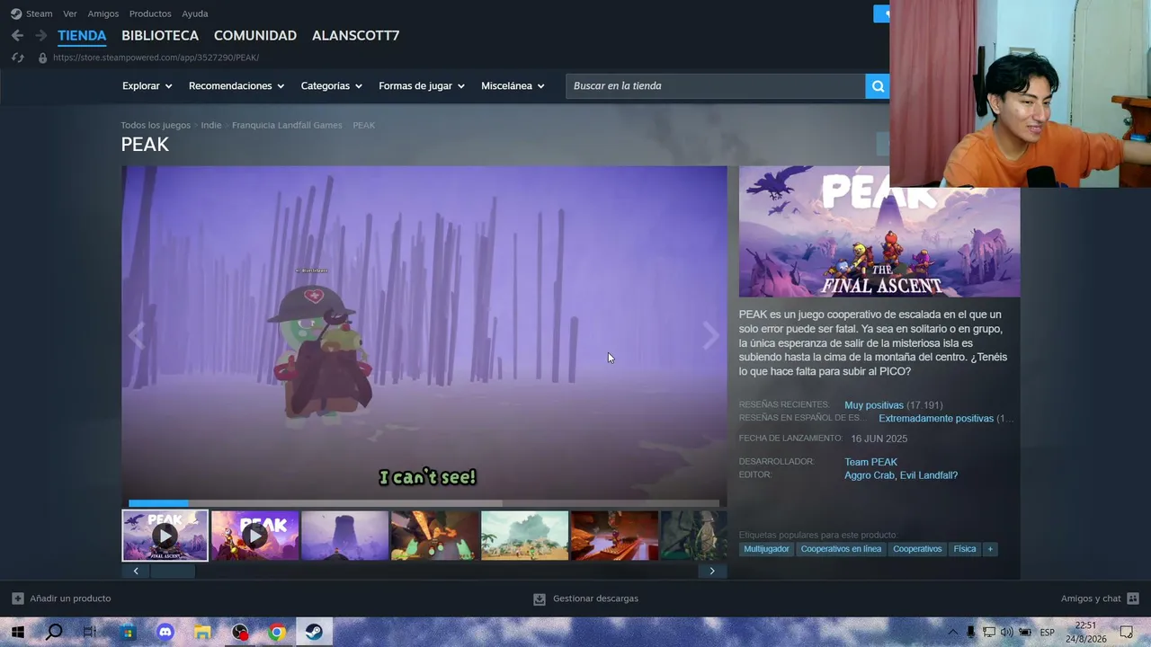Image resolution: width=1151 pixels, height=647 pixels.
Task: Open the Windows notification center
Action: pyautogui.click(x=1127, y=632)
